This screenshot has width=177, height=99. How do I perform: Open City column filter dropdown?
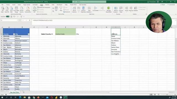pyautogui.click(x=28, y=34)
